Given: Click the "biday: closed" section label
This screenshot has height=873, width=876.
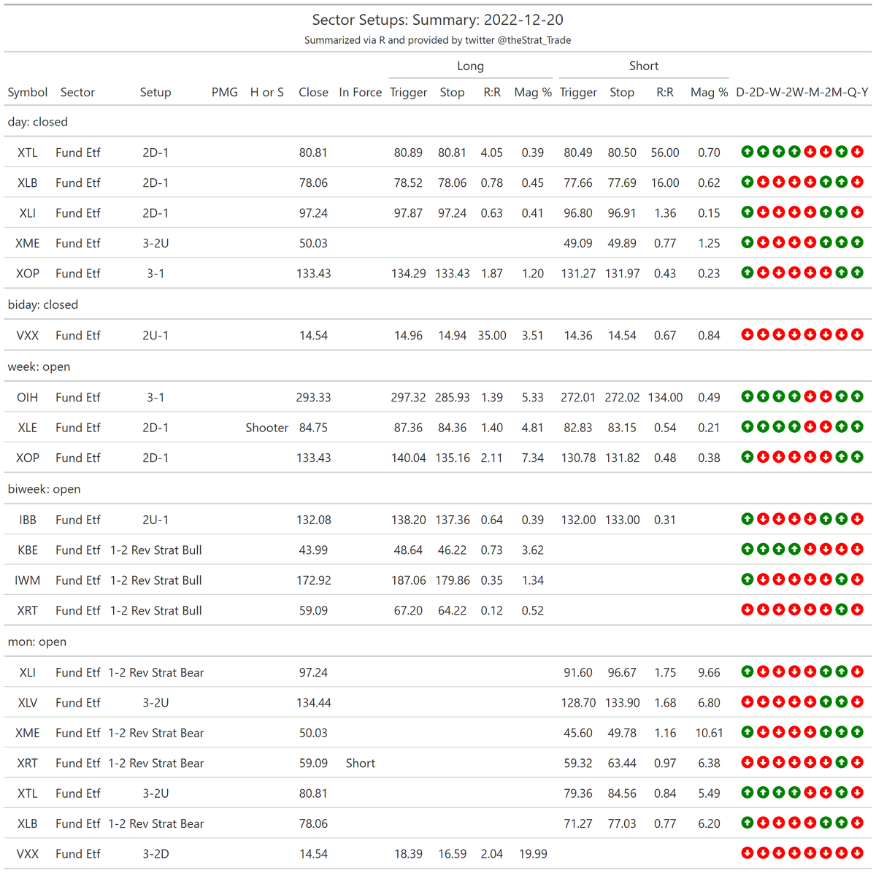Looking at the screenshot, I should coord(43,304).
